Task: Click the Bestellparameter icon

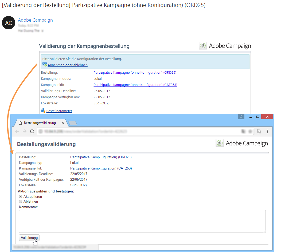Action: (43, 111)
